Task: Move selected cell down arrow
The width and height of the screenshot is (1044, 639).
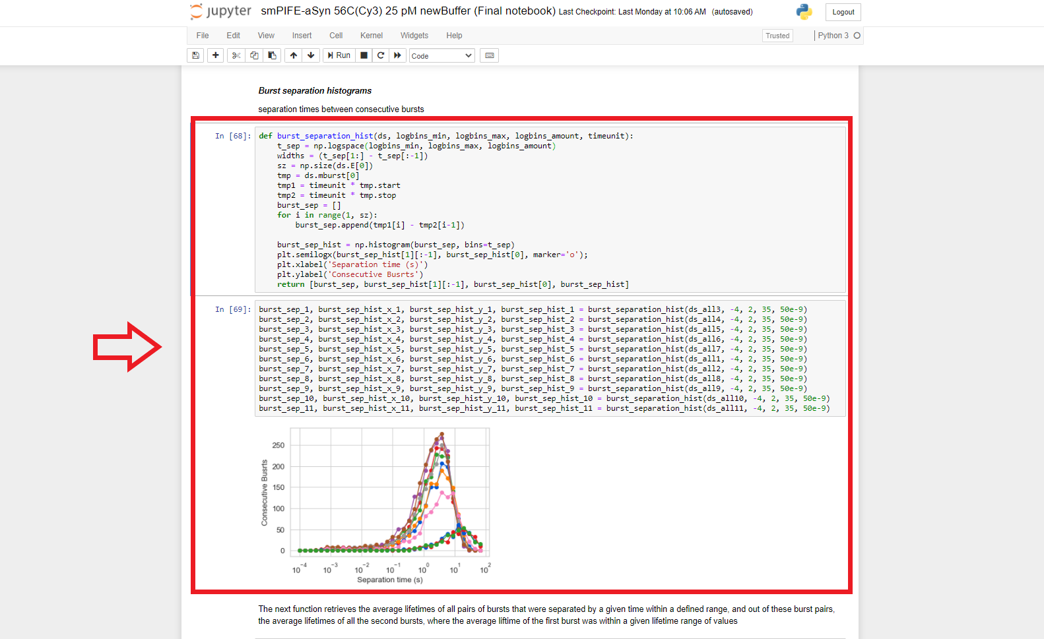Action: [x=311, y=55]
